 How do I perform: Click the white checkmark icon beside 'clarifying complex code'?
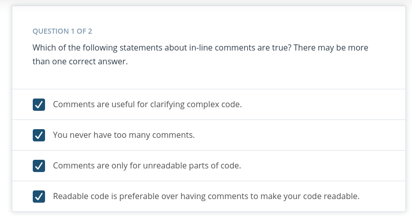pos(39,105)
